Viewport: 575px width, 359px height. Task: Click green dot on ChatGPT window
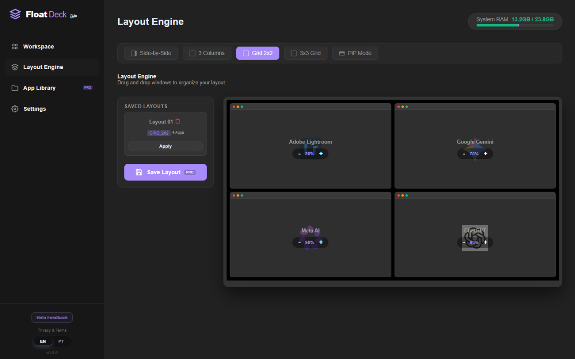point(407,196)
